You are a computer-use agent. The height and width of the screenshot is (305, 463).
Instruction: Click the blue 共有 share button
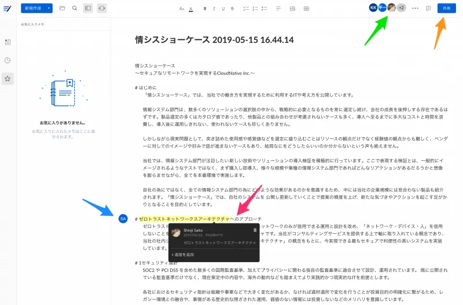pos(446,8)
